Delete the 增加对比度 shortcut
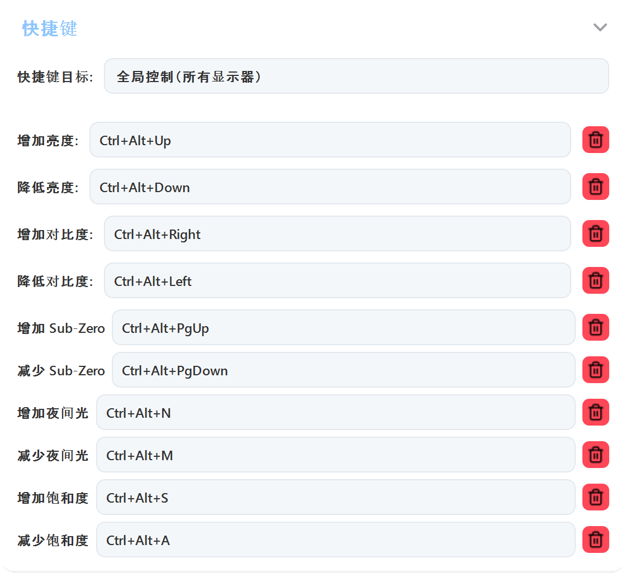The width and height of the screenshot is (626, 573). coord(595,233)
